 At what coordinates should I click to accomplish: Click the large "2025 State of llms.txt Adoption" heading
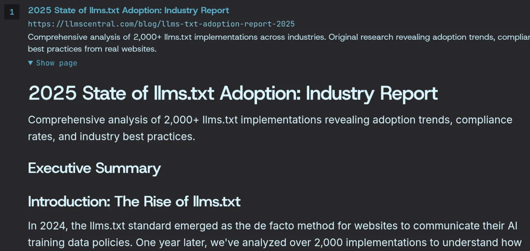point(233,93)
